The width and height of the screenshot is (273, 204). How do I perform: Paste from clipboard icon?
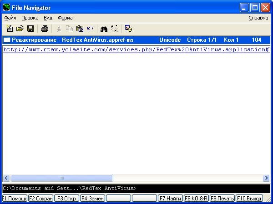(x=80, y=29)
